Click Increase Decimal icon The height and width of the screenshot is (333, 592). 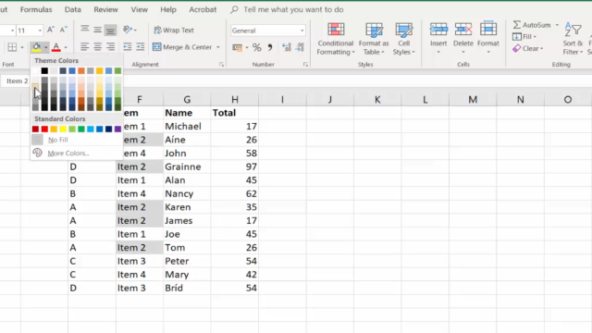tap(287, 47)
